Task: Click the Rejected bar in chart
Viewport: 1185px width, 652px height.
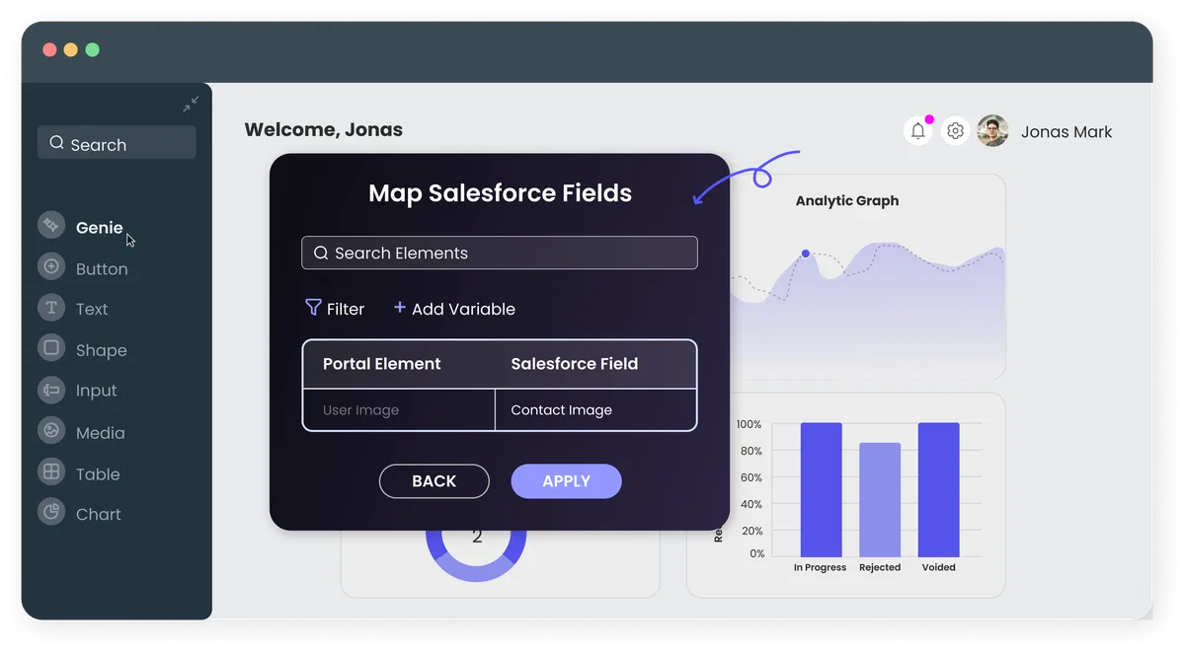Action: (880, 500)
